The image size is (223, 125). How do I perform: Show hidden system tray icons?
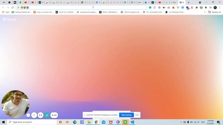click(x=181, y=122)
